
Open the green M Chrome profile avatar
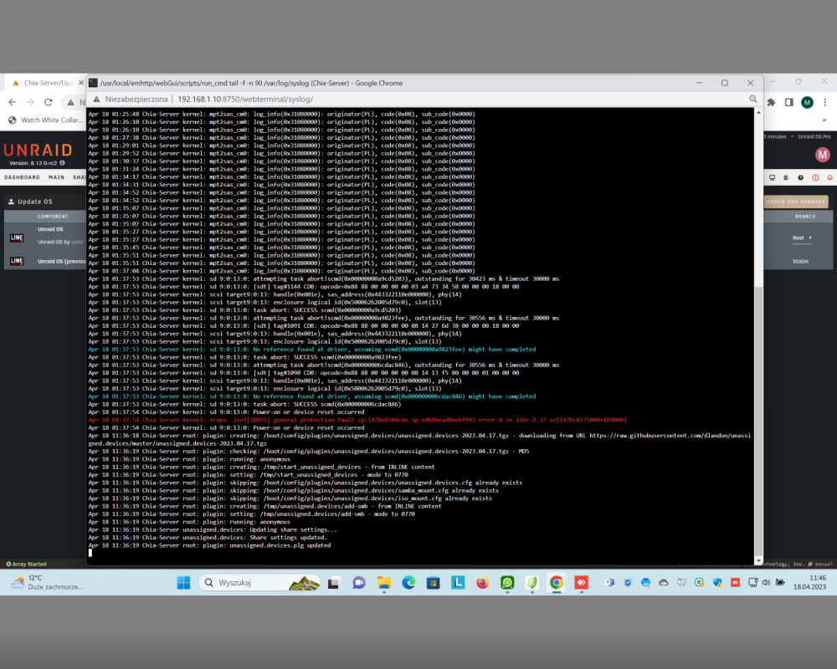point(807,102)
